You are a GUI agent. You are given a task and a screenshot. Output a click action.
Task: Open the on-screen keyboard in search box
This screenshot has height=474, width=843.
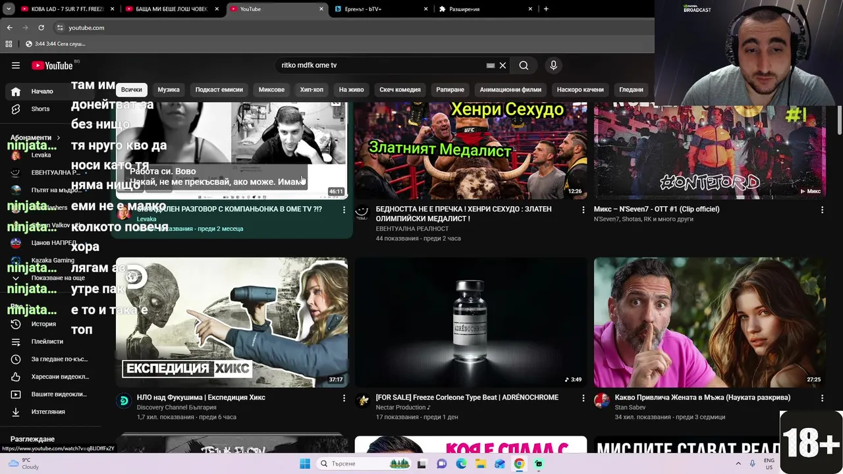490,65
